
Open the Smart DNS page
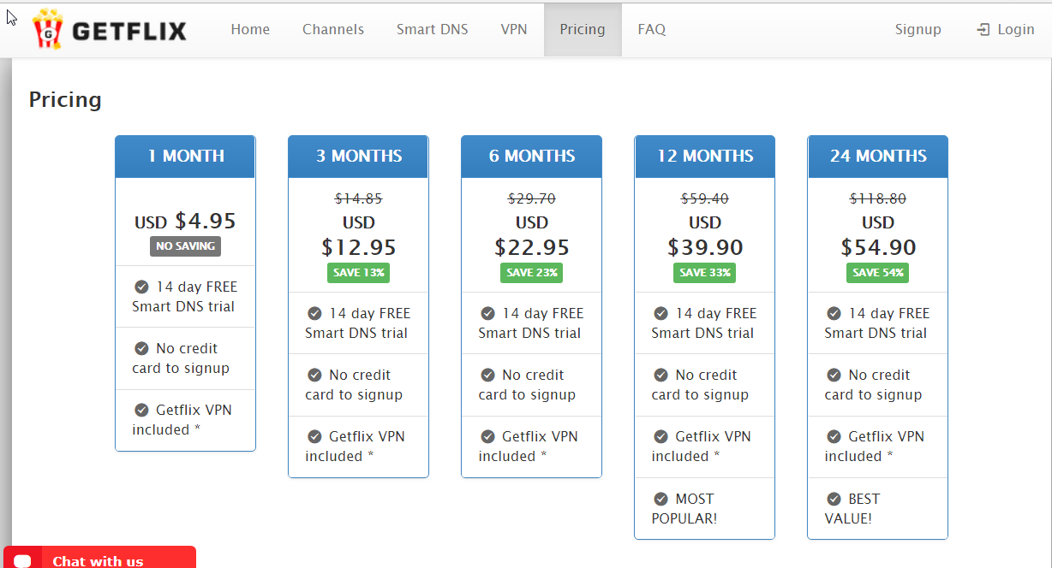pyautogui.click(x=433, y=29)
